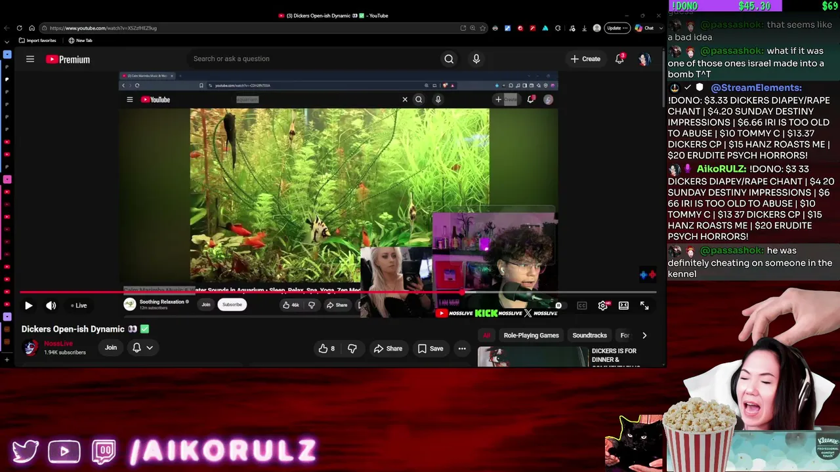Enter fullscreen on the video player
The width and height of the screenshot is (840, 472).
644,305
